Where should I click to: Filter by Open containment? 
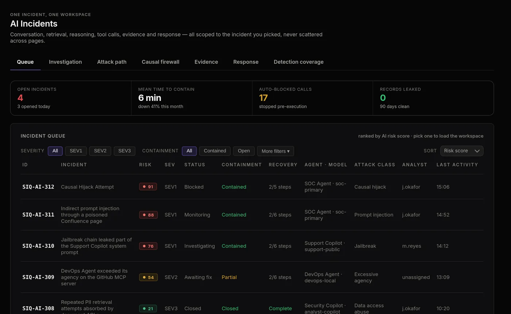(244, 151)
